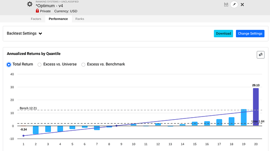This screenshot has height=151, width=270.
Task: Click the quantile 2 negative bar
Action: 36,130
